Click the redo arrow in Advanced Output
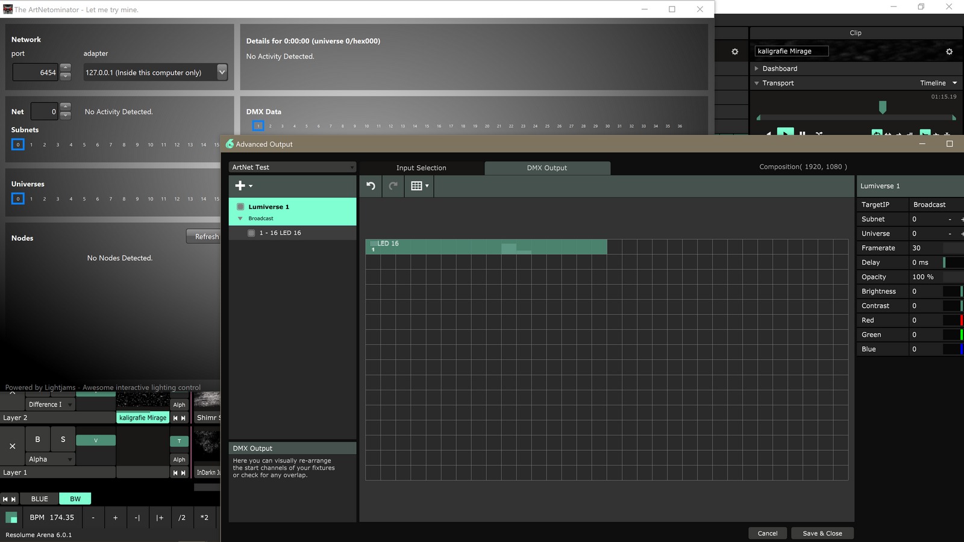This screenshot has height=542, width=964. pyautogui.click(x=393, y=186)
